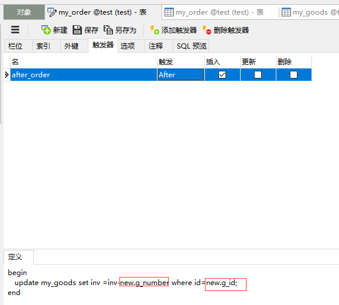
Task: Switch to the 对象 tab
Action: tap(24, 12)
